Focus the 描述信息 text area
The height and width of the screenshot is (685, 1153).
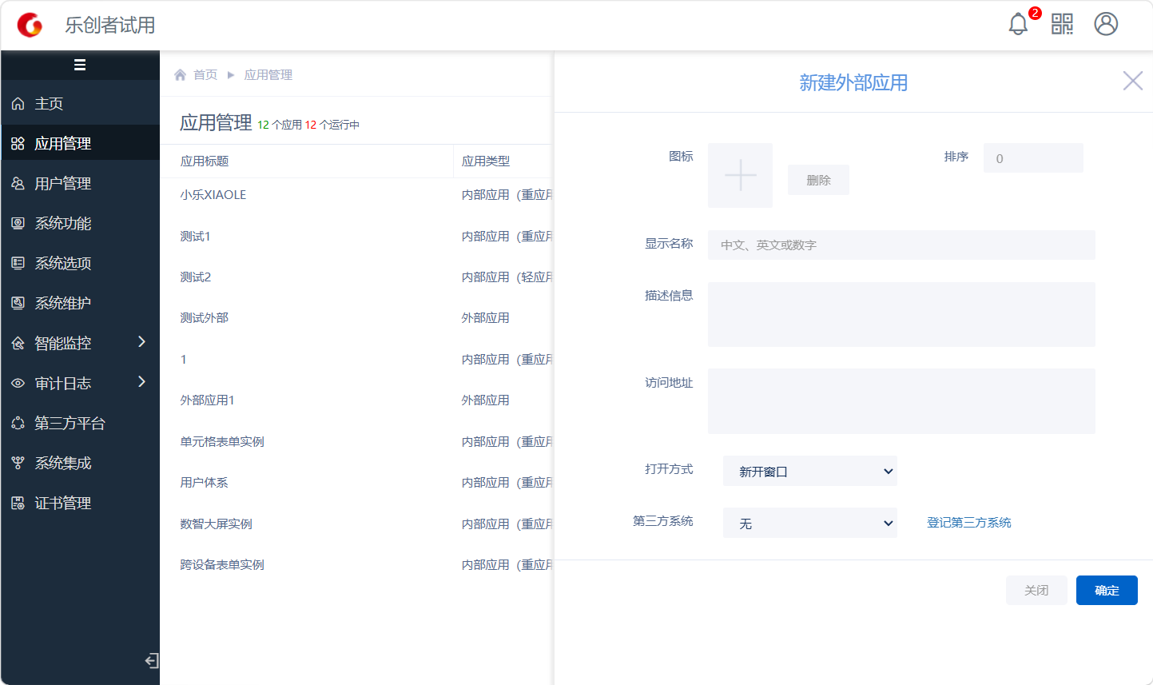point(901,314)
